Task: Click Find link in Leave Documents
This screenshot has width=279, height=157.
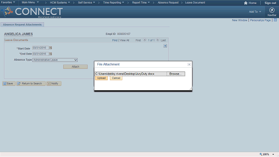Action: point(115,40)
